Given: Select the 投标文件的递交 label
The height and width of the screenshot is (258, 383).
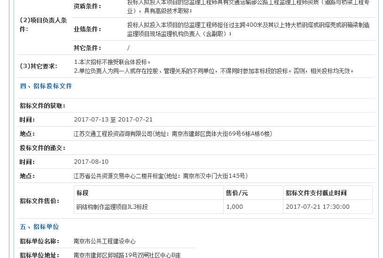Looking at the screenshot, I should pyautogui.click(x=43, y=148).
